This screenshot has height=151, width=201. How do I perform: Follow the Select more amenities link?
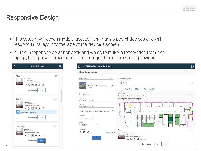109,132
